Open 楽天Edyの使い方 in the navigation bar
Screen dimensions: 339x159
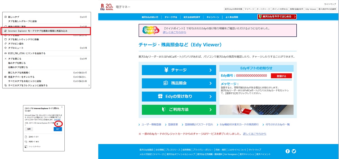(x=150, y=17)
